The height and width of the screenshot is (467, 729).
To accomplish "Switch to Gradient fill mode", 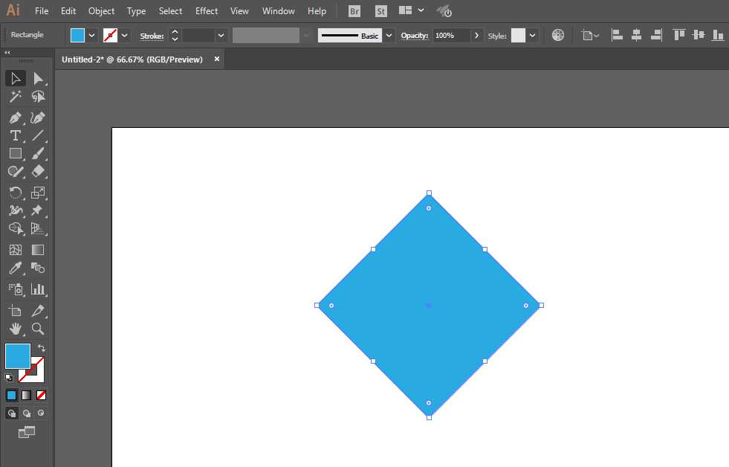I will point(27,395).
